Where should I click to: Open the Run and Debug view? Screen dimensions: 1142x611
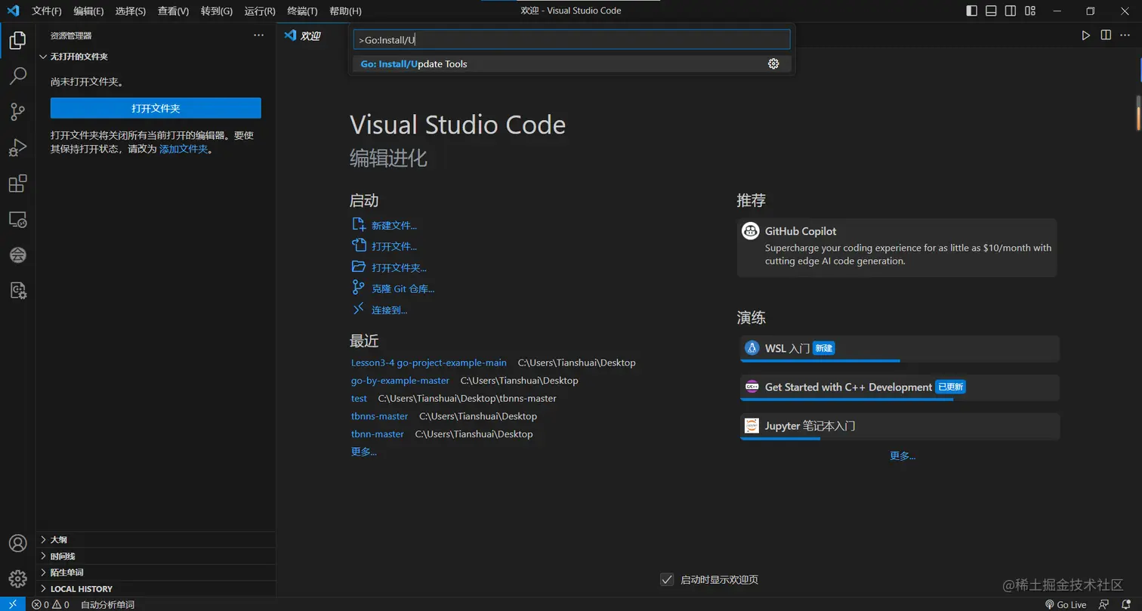click(17, 147)
